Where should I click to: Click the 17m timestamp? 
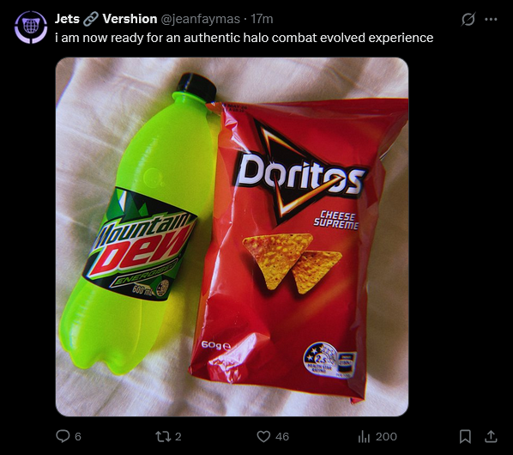[262, 19]
